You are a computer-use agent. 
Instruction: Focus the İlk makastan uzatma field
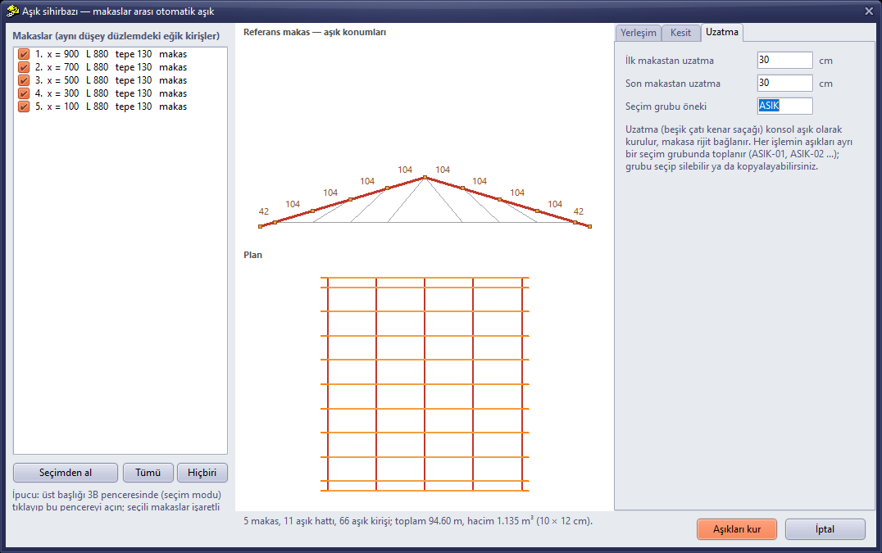pyautogui.click(x=784, y=60)
